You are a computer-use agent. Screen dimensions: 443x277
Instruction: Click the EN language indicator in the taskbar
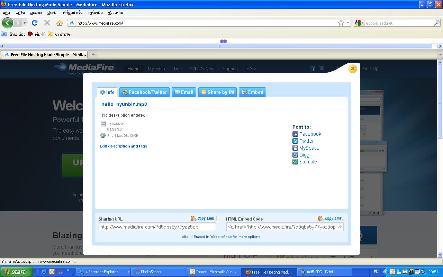376,272
